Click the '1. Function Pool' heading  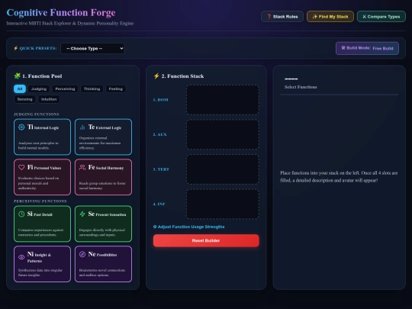(x=42, y=76)
